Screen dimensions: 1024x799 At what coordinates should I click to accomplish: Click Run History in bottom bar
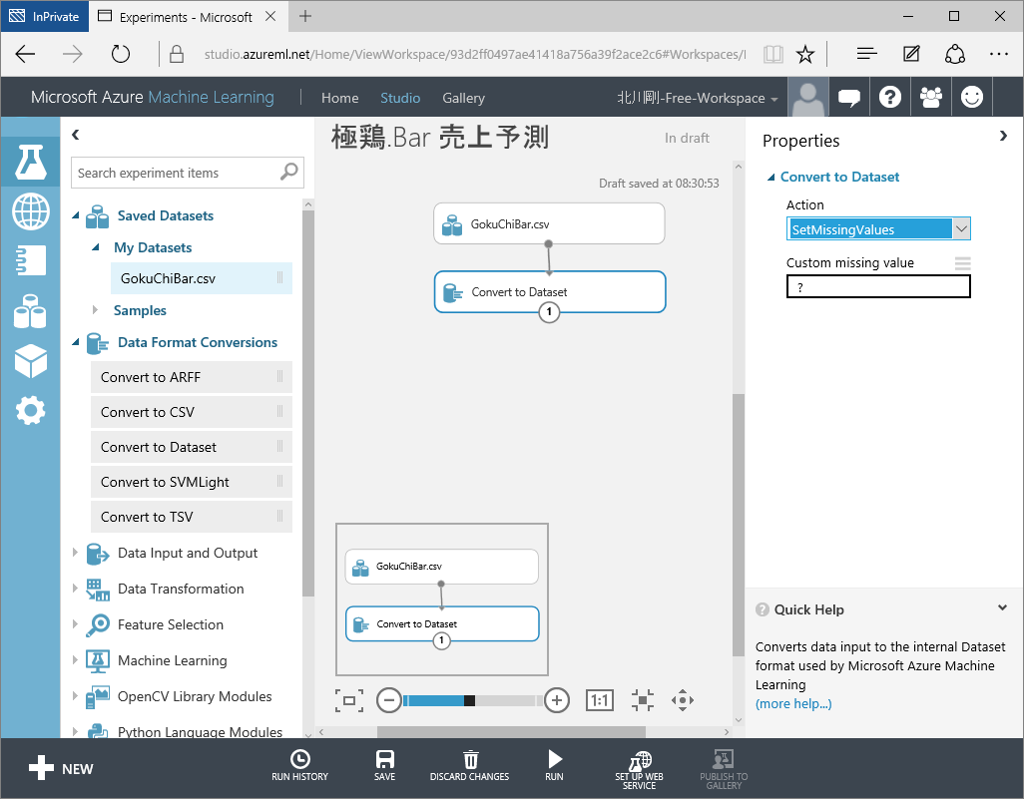coord(299,765)
